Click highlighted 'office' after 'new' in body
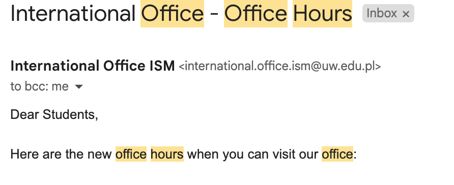This screenshot has height=185, width=454. point(131,154)
